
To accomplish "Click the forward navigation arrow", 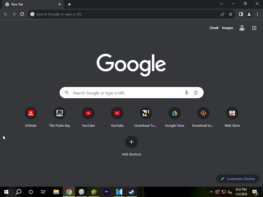I will pos(14,14).
